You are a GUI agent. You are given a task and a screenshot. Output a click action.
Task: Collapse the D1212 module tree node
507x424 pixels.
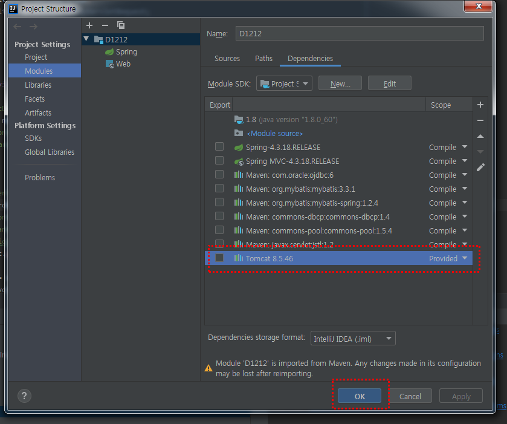coord(86,39)
